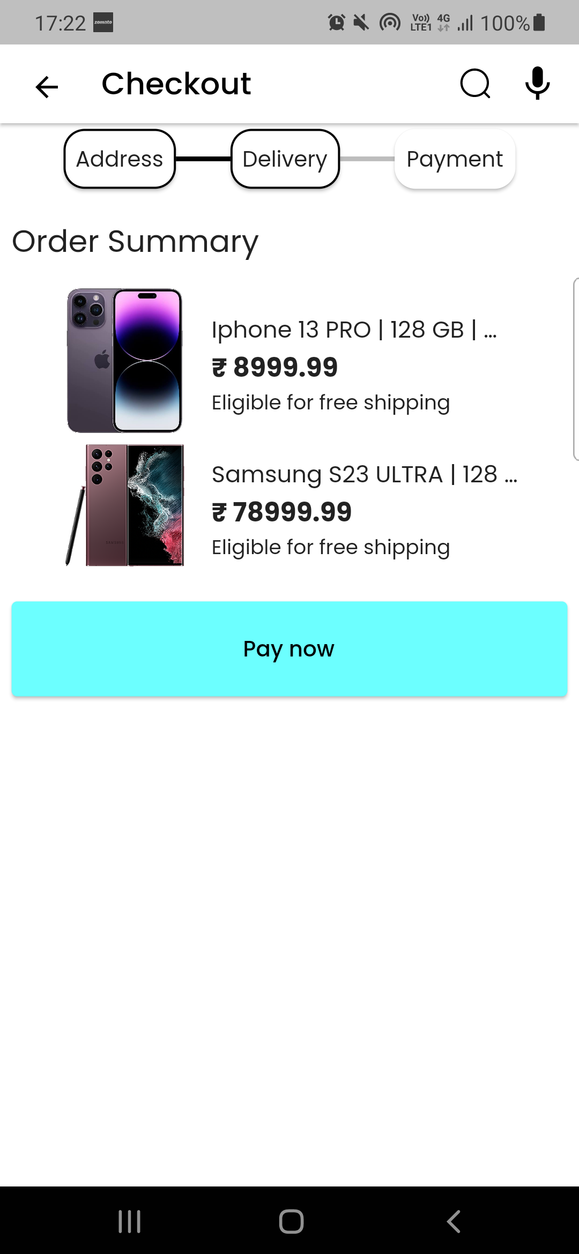Screen dimensions: 579x1254
Task: Tap the ₹ 78999.99 price
Action: pos(282,512)
